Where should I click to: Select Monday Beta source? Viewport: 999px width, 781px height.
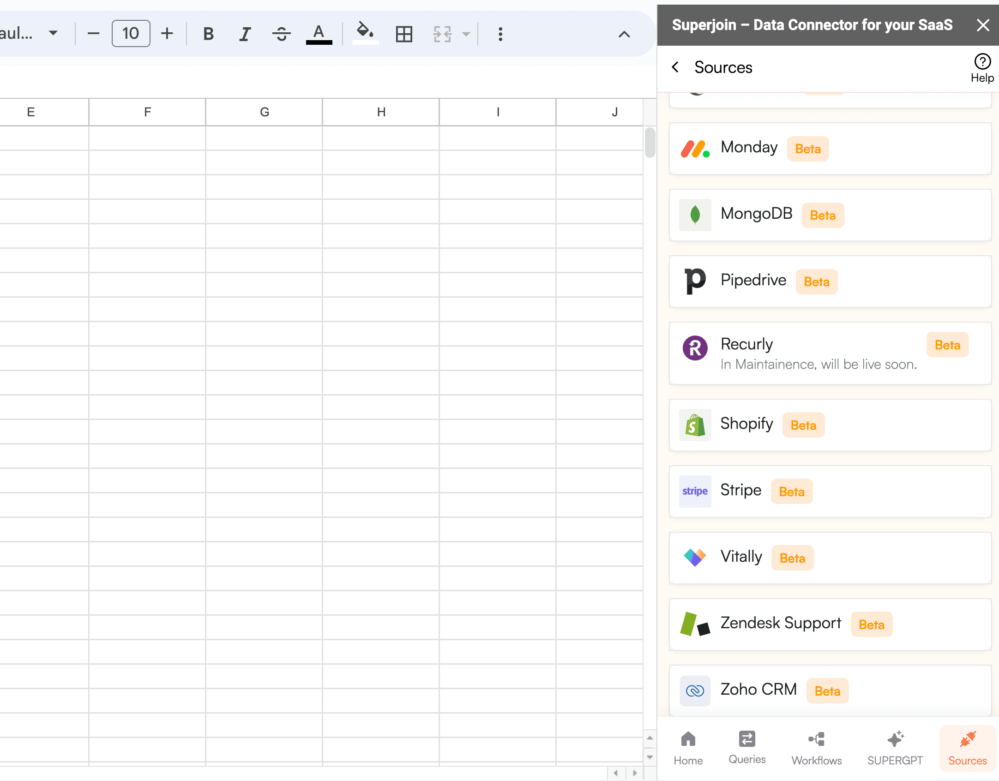tap(829, 148)
